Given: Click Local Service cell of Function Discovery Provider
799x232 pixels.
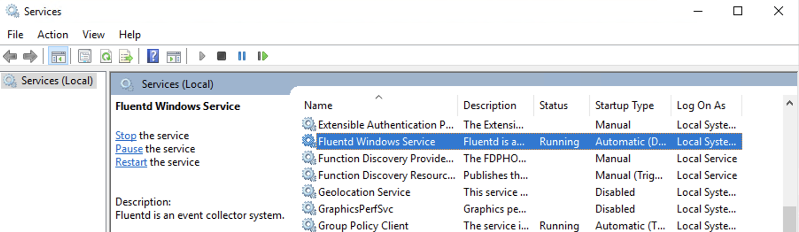Looking at the screenshot, I should point(707,159).
